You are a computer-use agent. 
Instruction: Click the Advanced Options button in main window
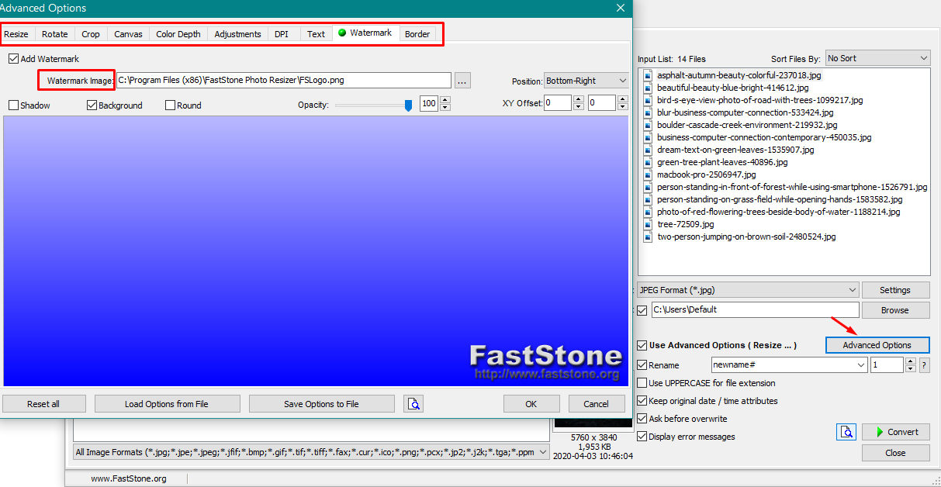[877, 345]
